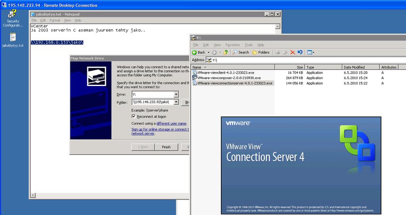Screen dimensions: 406x215
Task: Go Up one folder level icon
Action: coord(226,52)
